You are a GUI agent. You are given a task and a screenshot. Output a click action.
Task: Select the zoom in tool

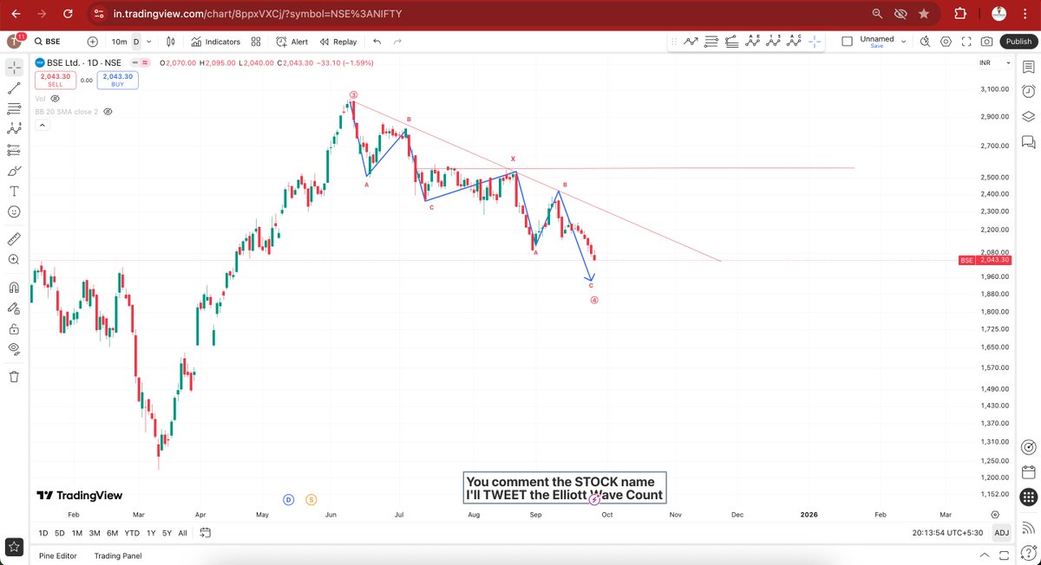pyautogui.click(x=14, y=259)
